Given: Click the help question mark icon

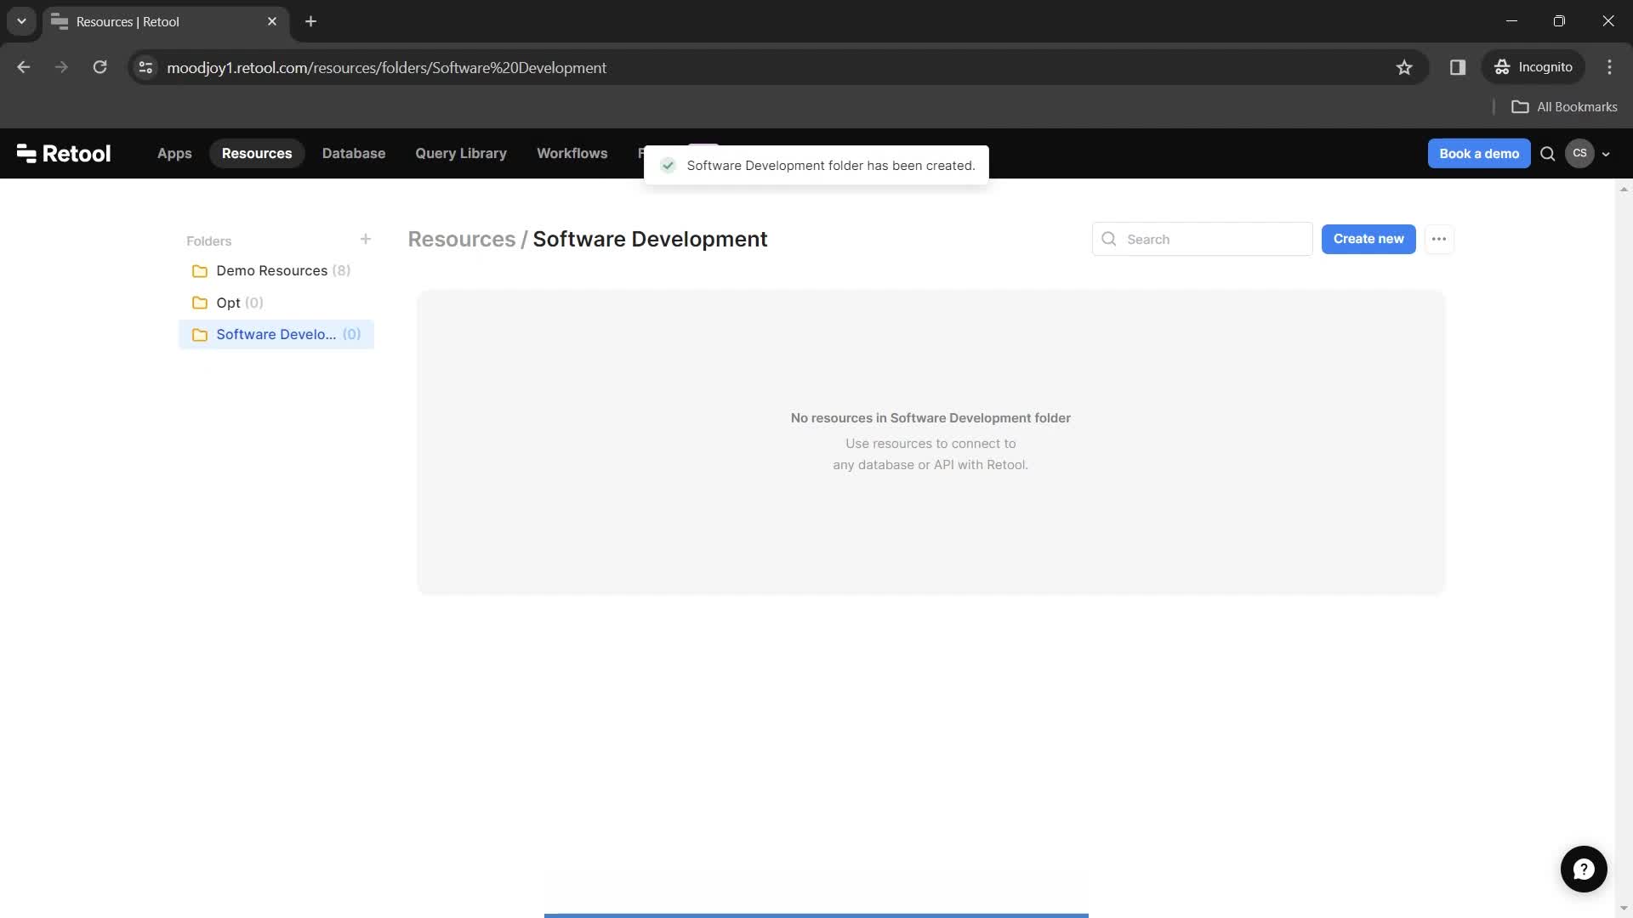Looking at the screenshot, I should coord(1585,870).
